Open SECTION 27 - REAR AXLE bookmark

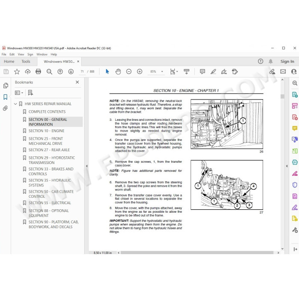tap(49, 150)
